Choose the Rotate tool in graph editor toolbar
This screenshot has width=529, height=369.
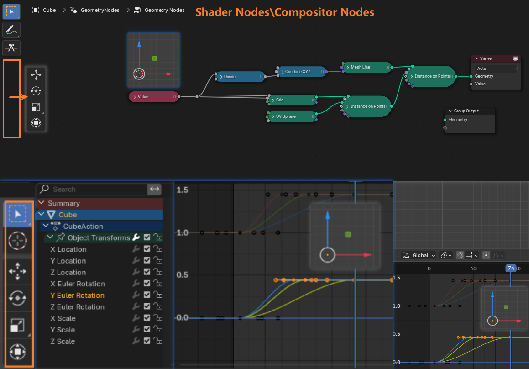18,298
